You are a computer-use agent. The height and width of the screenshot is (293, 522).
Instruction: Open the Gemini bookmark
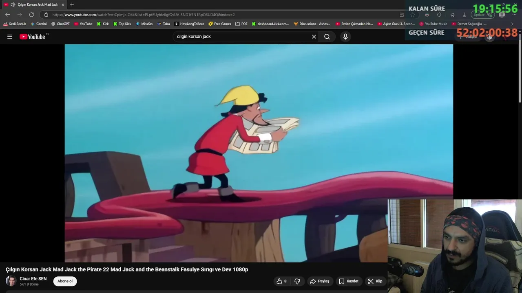tap(39, 24)
